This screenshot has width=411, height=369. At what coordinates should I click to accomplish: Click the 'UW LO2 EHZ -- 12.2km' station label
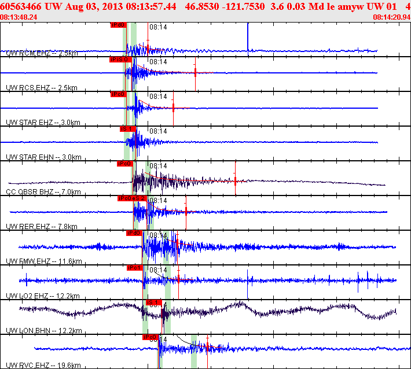[x=43, y=296]
